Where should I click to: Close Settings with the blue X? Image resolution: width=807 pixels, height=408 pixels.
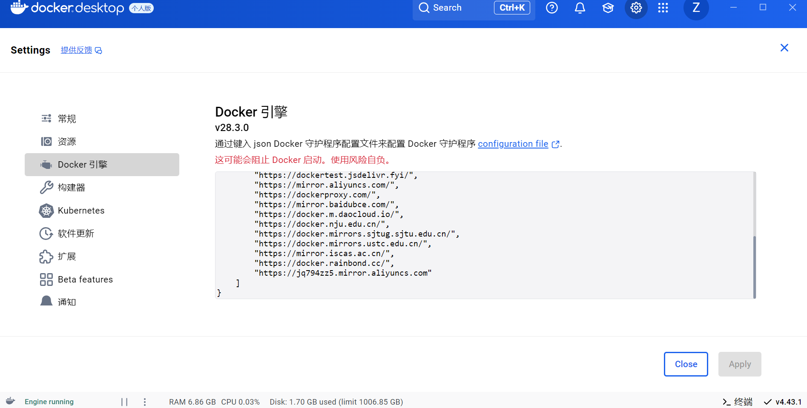(x=784, y=48)
